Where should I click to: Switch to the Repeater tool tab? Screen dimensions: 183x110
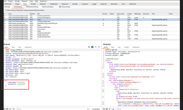click(43, 4)
